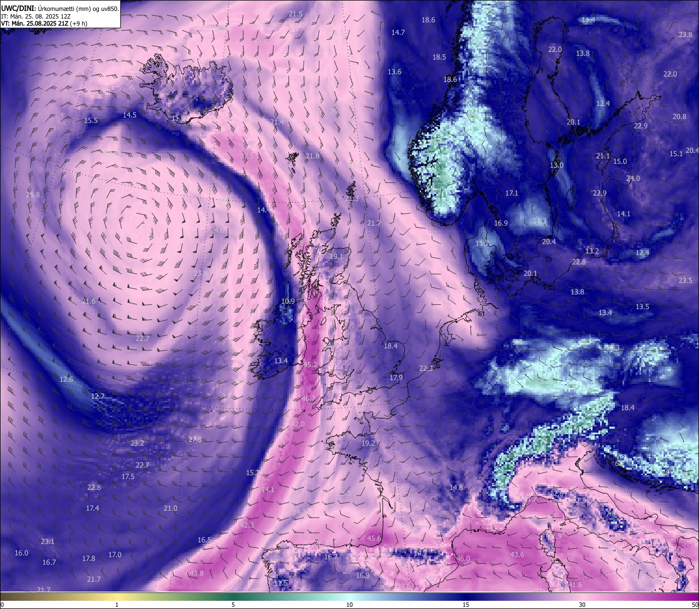This screenshot has height=609, width=699.
Task: Click the map value "17.8"
Action: 88,558
